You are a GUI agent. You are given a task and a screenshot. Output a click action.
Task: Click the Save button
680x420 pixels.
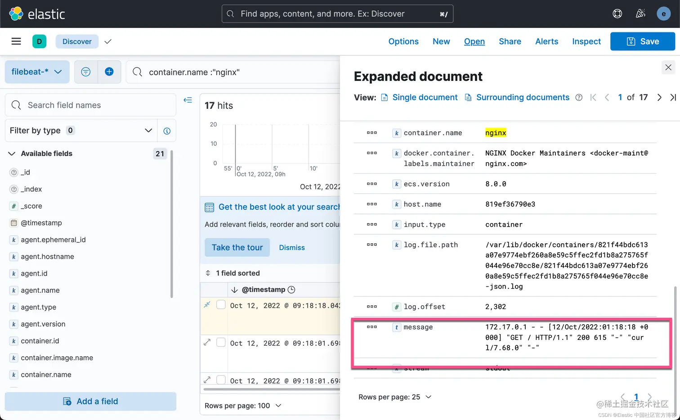pos(643,41)
